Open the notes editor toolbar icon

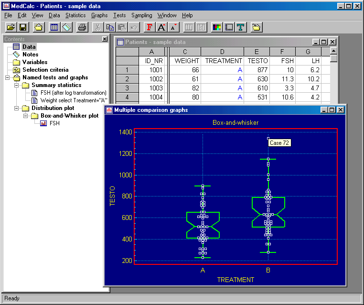(66, 27)
